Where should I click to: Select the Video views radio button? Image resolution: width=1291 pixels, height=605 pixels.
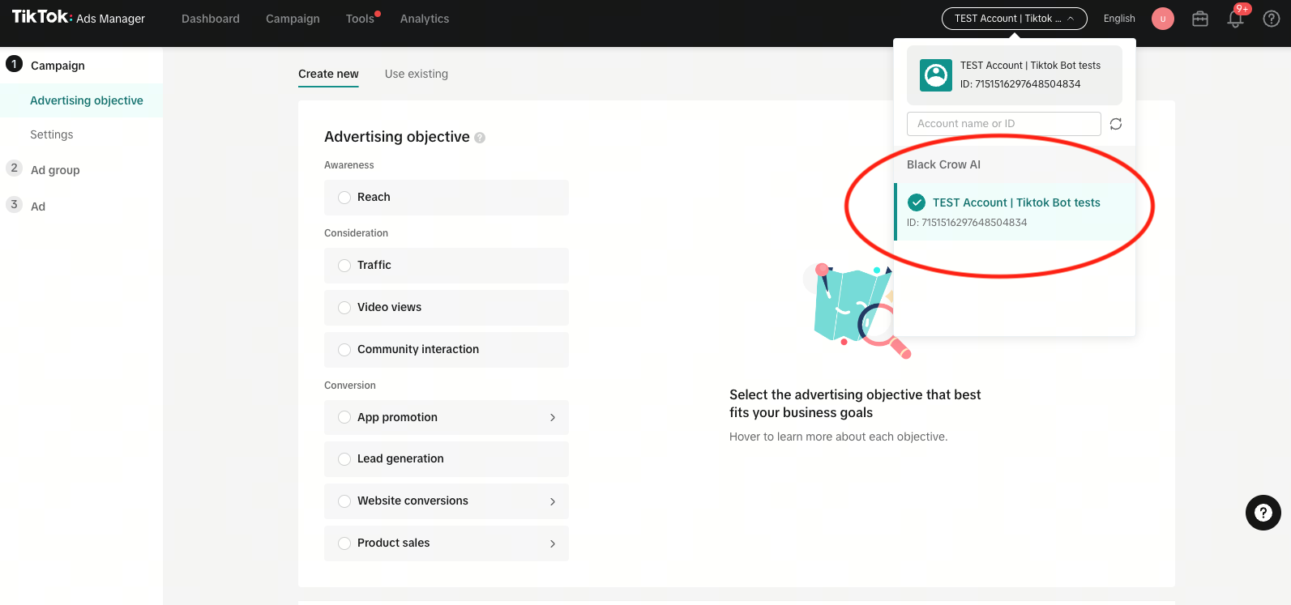(344, 308)
